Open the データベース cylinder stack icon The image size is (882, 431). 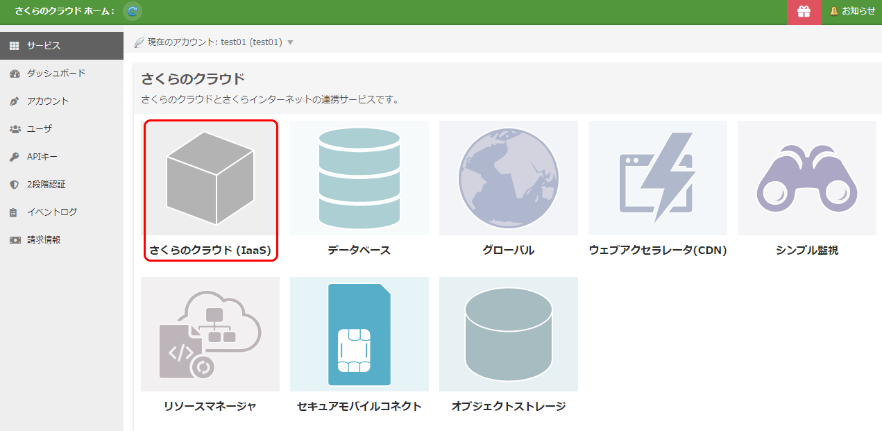pyautogui.click(x=359, y=178)
